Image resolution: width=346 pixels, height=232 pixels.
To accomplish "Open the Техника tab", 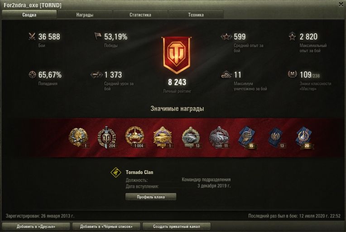I will [x=196, y=15].
